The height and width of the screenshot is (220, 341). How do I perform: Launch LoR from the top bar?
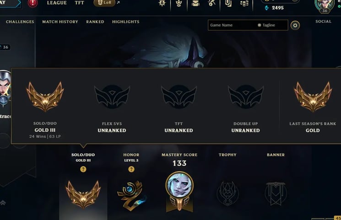pos(104,3)
